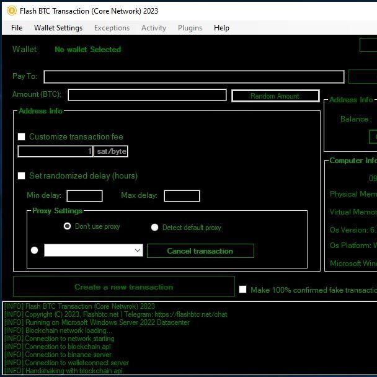377x377 pixels.
Task: Click Create a new transaction button
Action: coord(124,286)
